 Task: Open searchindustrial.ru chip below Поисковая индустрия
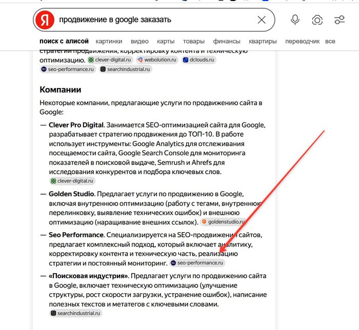(x=75, y=313)
